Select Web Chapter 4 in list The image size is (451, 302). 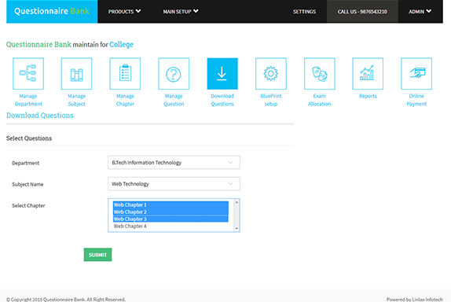(x=170, y=226)
